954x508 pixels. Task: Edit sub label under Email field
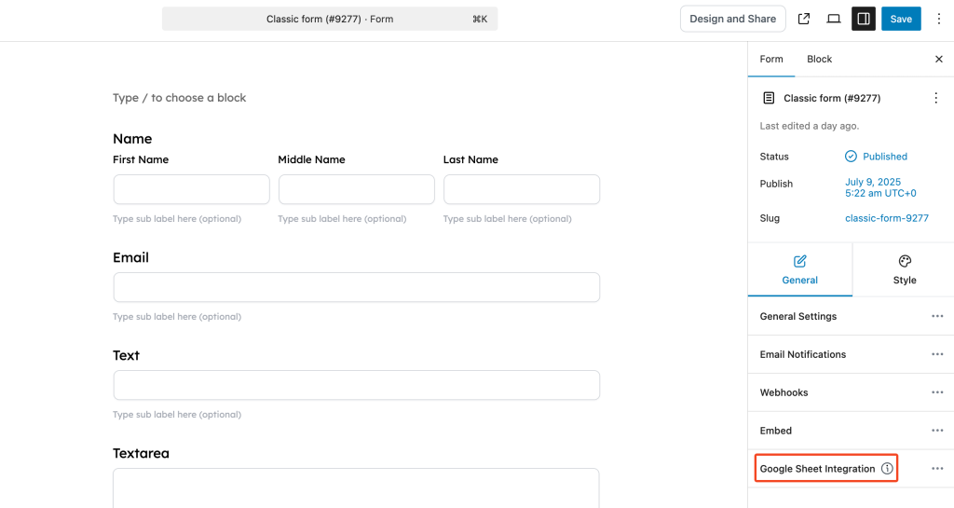click(177, 317)
